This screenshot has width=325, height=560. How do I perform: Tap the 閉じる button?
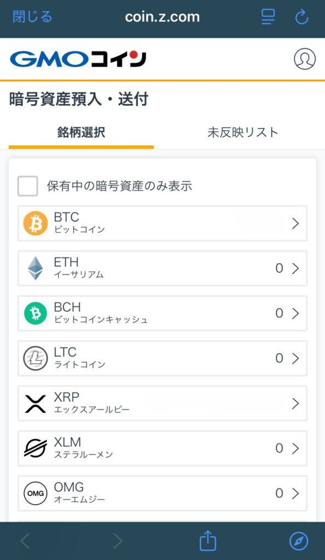(32, 17)
